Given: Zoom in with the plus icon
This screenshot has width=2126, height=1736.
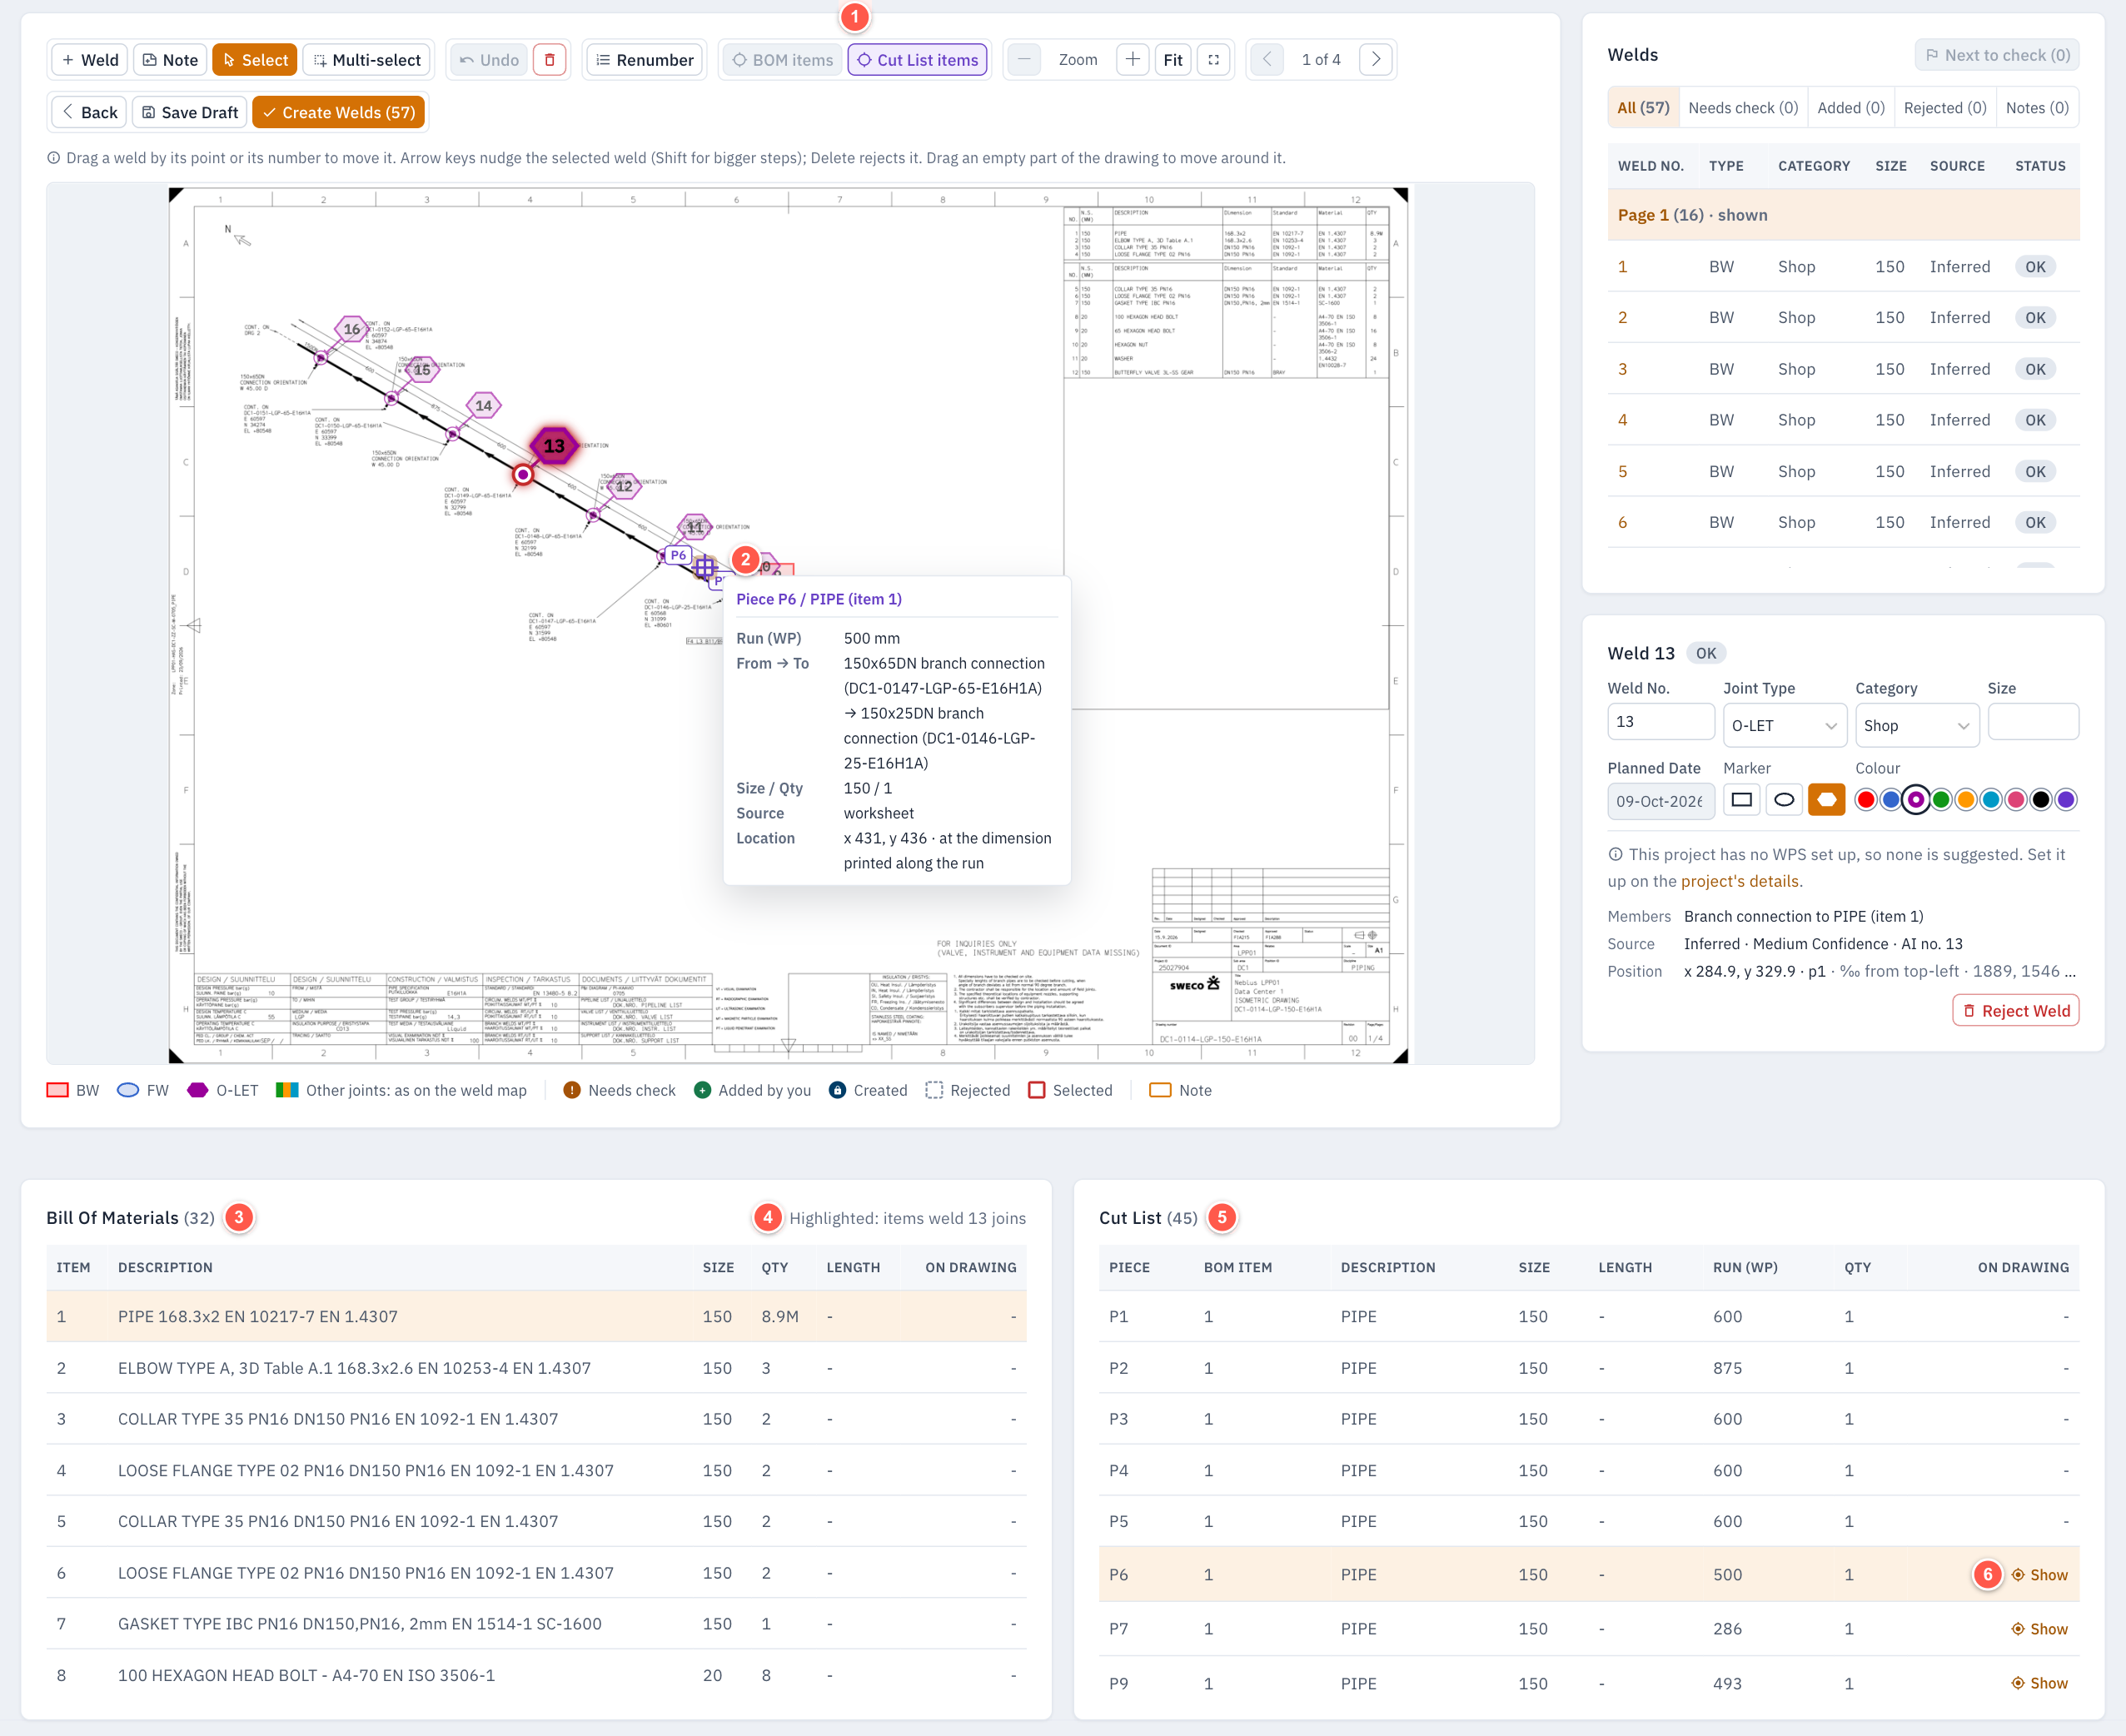Looking at the screenshot, I should click(x=1132, y=60).
